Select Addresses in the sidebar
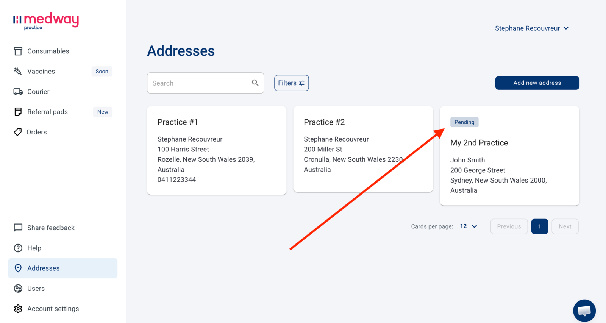Viewport: 606px width, 323px height. [62, 268]
